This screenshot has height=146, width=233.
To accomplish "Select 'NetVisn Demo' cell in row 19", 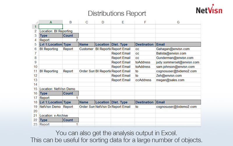I will (51, 107).
